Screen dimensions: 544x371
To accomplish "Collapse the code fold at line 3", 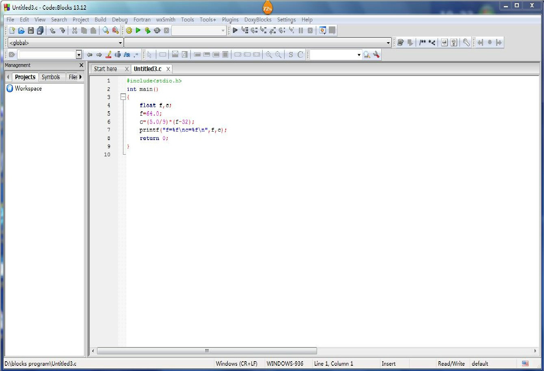I will [x=123, y=97].
